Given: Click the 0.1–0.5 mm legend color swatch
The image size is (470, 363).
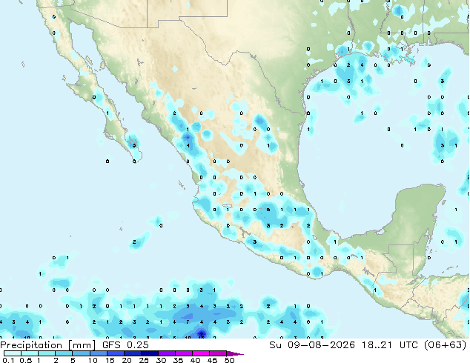Looking at the screenshot, I should [13, 353].
